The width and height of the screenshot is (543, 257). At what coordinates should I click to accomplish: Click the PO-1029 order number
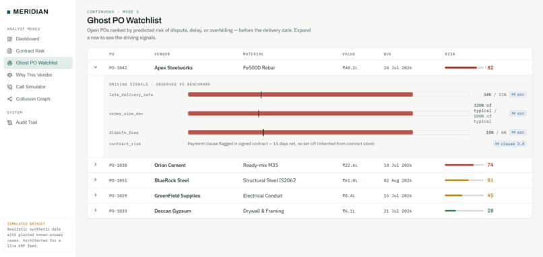tap(118, 195)
